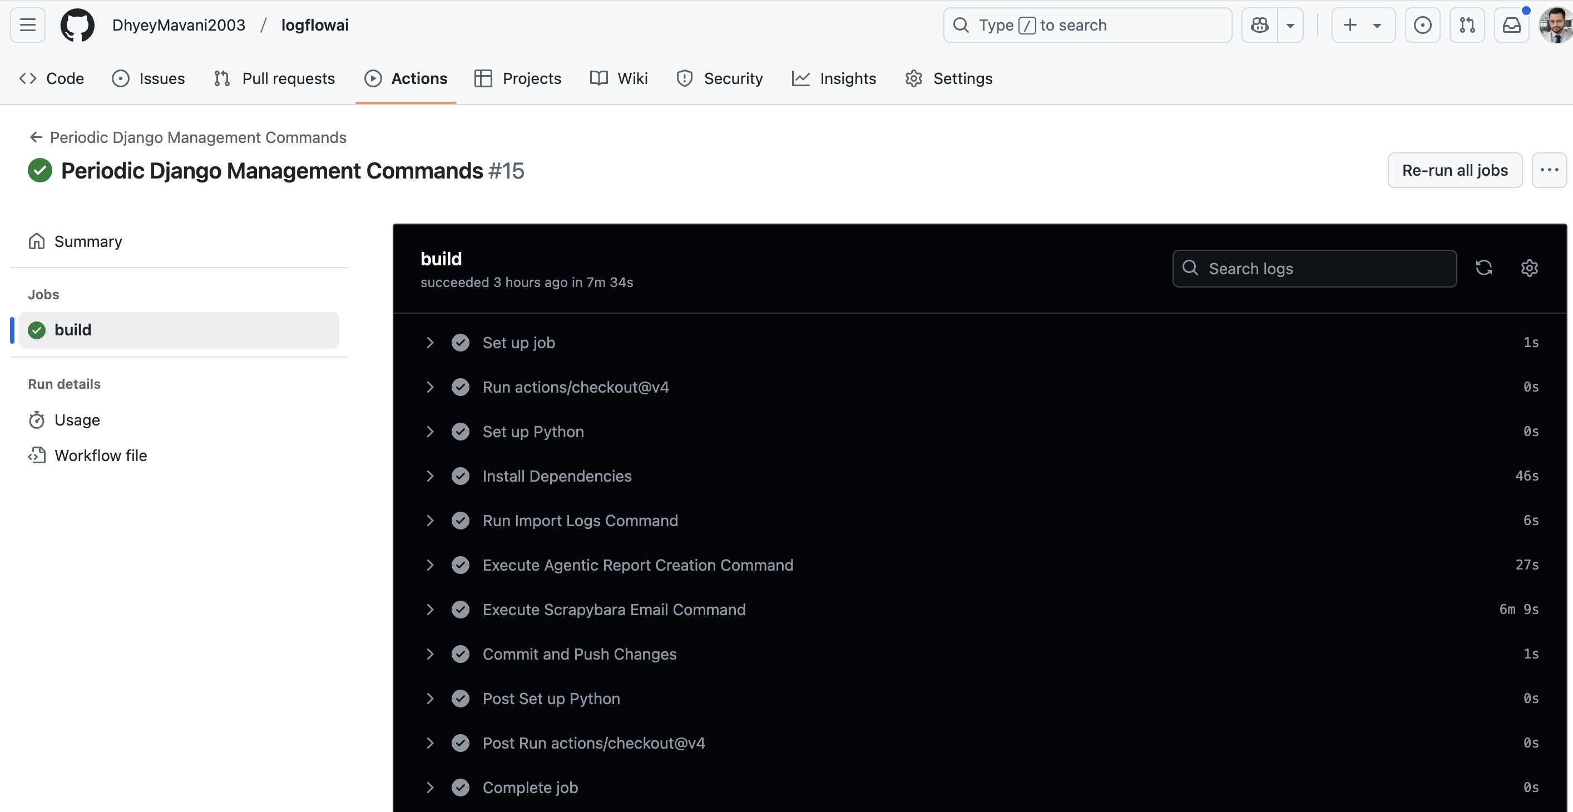Viewport: 1573px width, 812px height.
Task: Open the hamburger navigation menu
Action: point(27,25)
